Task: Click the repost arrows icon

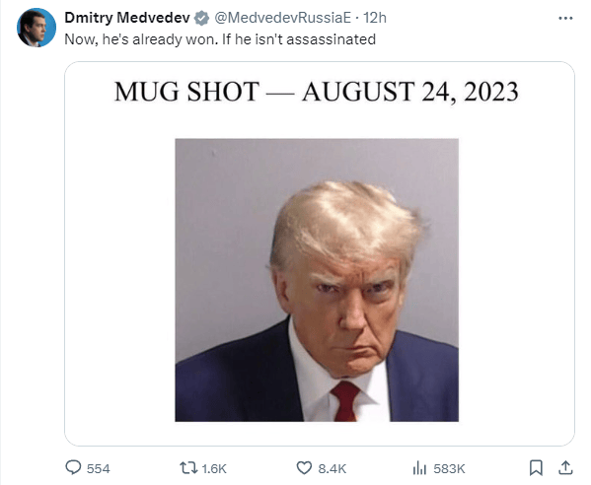Action: pos(188,468)
